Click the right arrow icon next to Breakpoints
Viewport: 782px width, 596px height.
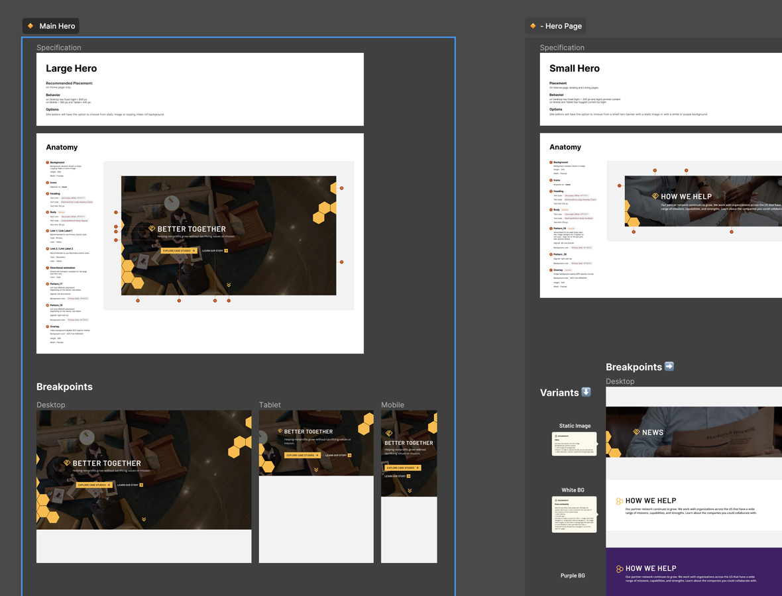click(x=669, y=366)
